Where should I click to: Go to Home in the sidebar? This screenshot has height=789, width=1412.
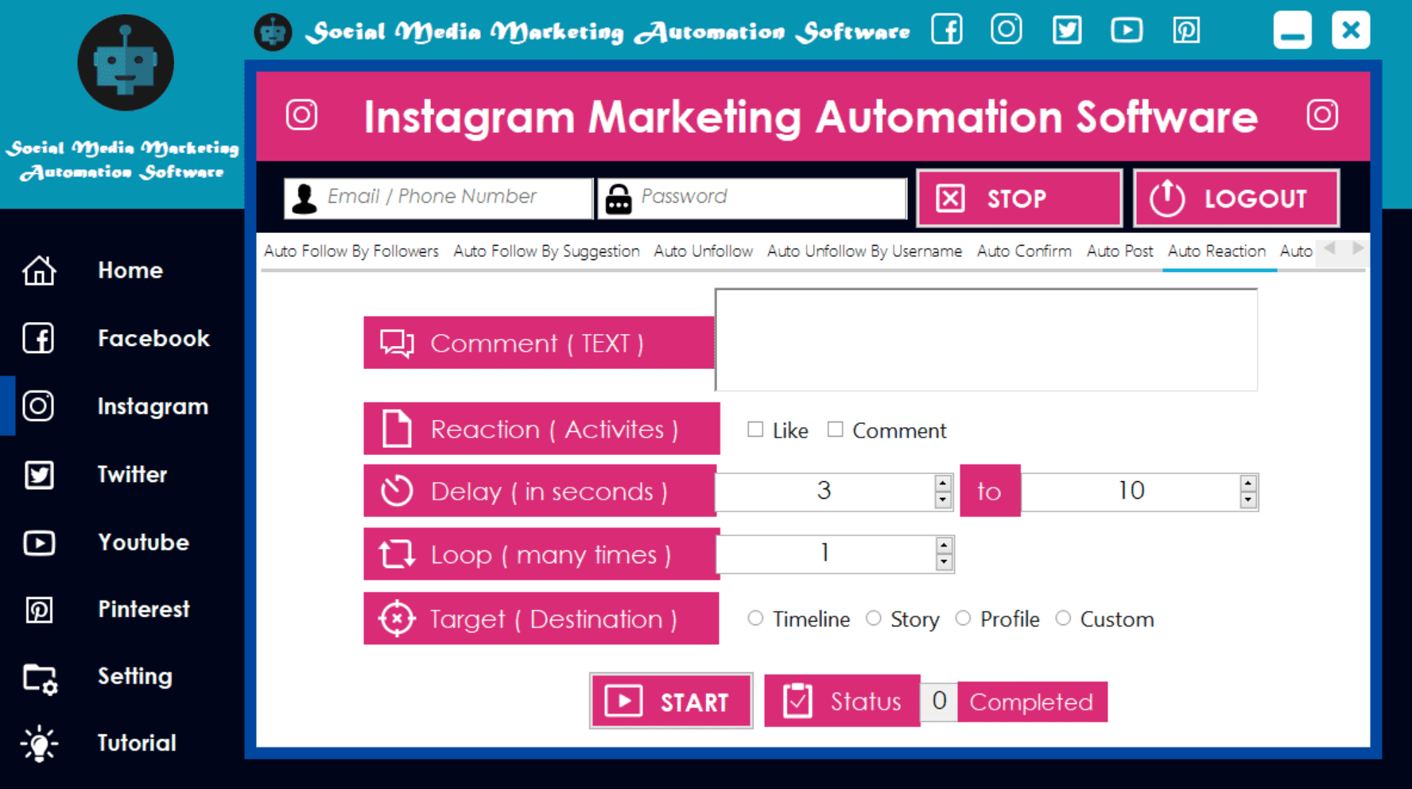tap(130, 270)
